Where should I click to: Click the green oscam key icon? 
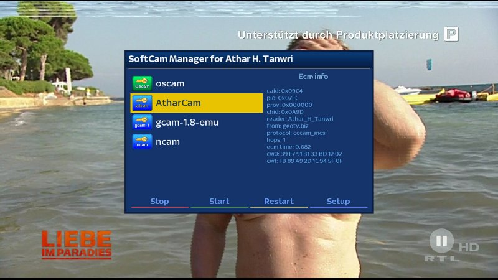pos(142,83)
